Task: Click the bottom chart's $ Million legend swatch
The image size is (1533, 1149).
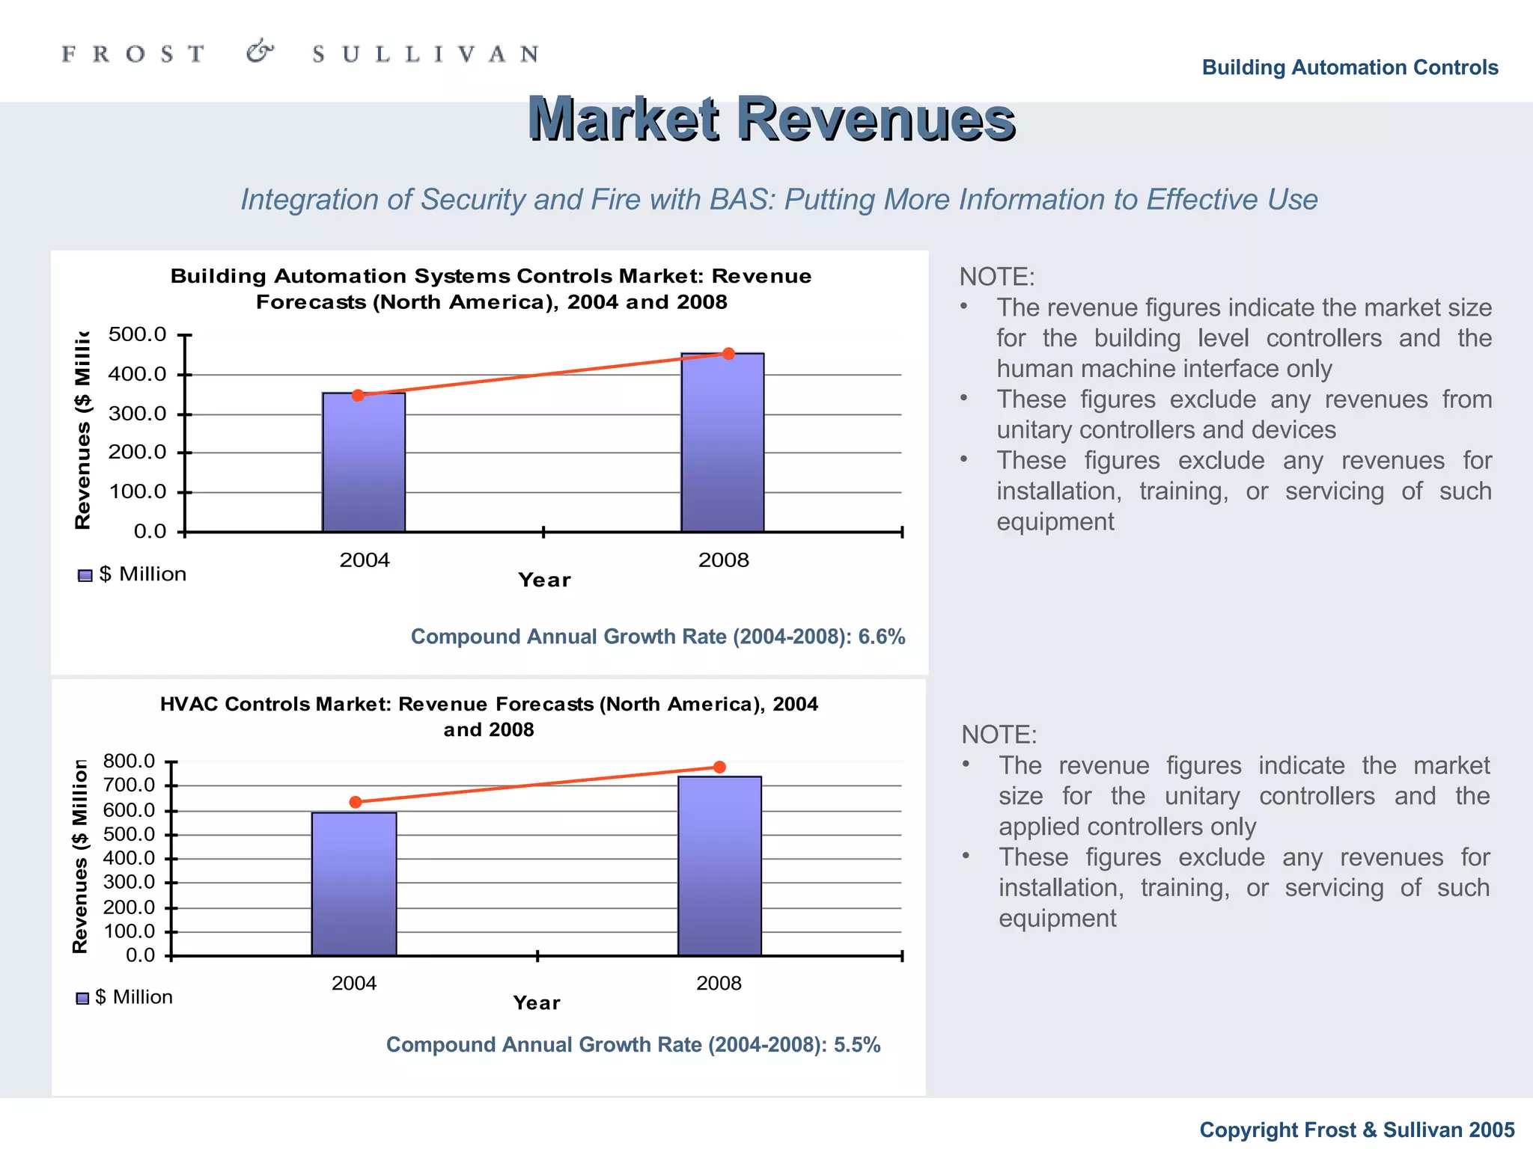Action: click(83, 999)
